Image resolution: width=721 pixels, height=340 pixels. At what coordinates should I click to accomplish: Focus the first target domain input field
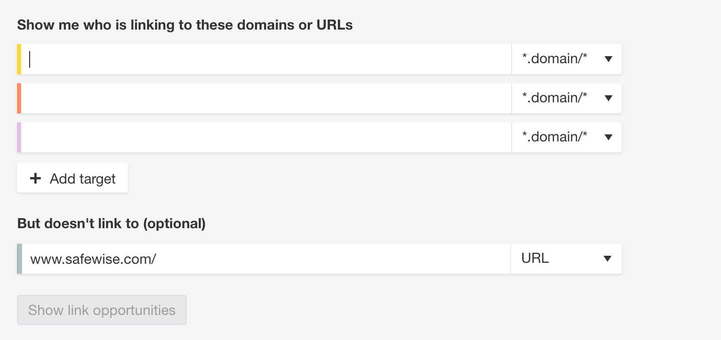tap(266, 59)
